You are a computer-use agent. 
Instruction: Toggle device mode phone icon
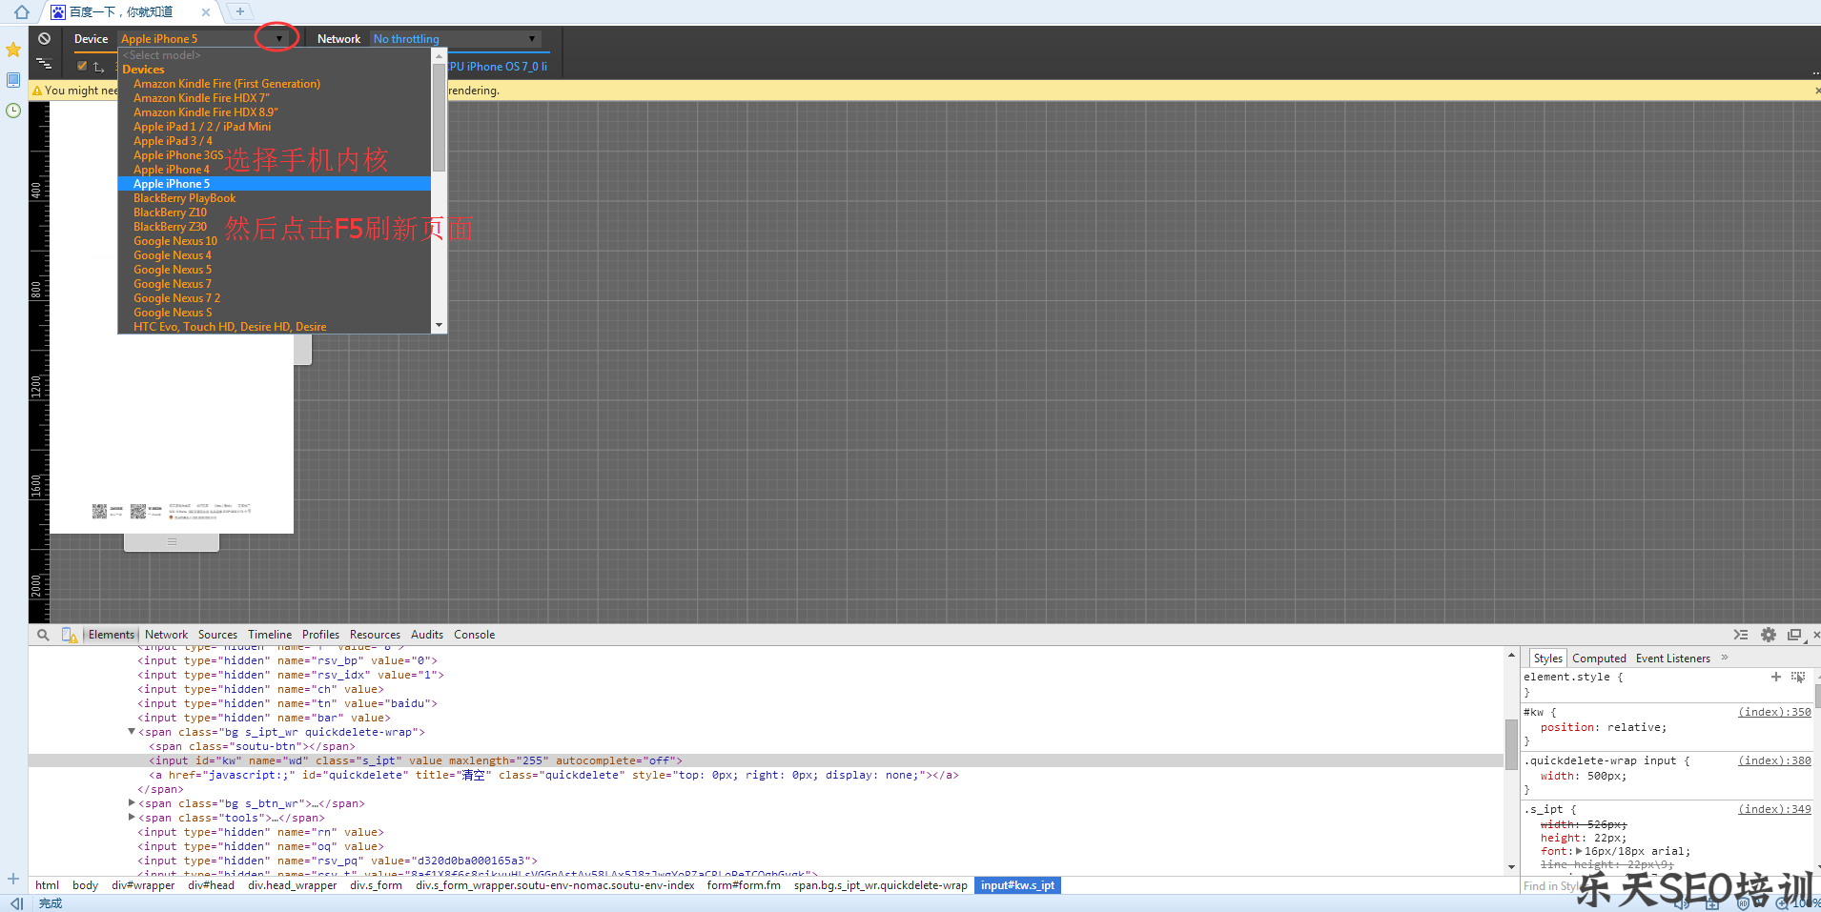click(69, 635)
